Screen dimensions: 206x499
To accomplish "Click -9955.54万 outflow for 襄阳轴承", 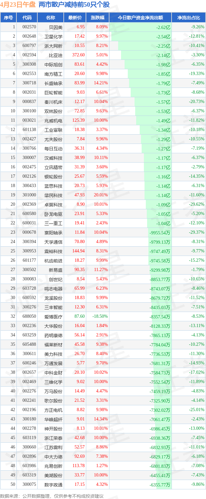I will click(160, 233).
